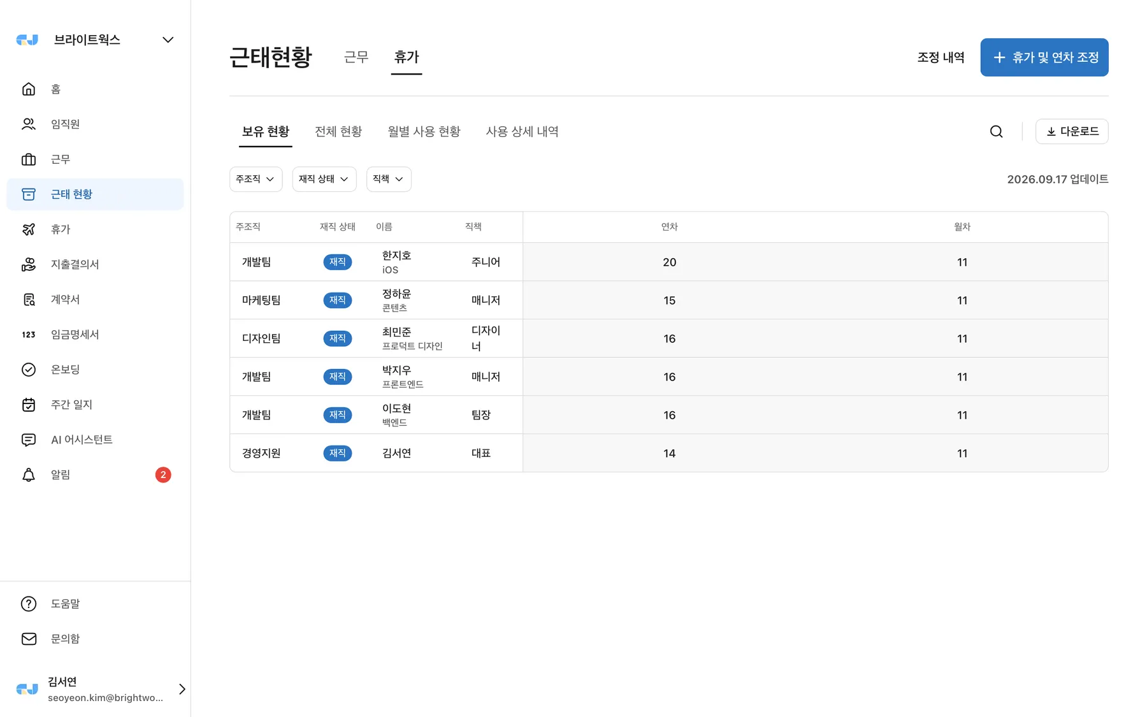Open the 조정 내역 link
Viewport: 1147px width, 717px height.
[x=941, y=57]
